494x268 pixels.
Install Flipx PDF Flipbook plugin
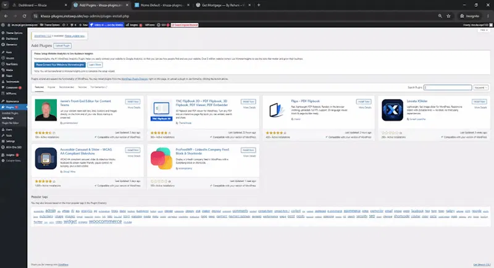click(x=364, y=102)
